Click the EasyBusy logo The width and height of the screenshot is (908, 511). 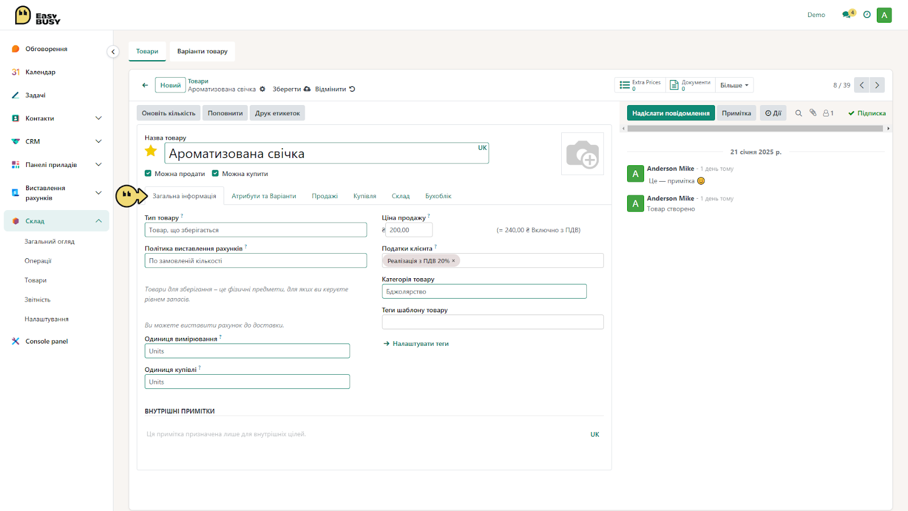point(37,15)
